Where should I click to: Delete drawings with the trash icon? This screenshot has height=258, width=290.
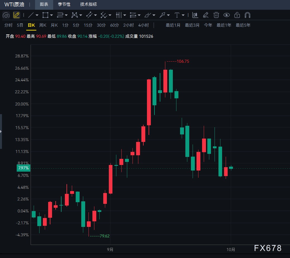point(216,15)
